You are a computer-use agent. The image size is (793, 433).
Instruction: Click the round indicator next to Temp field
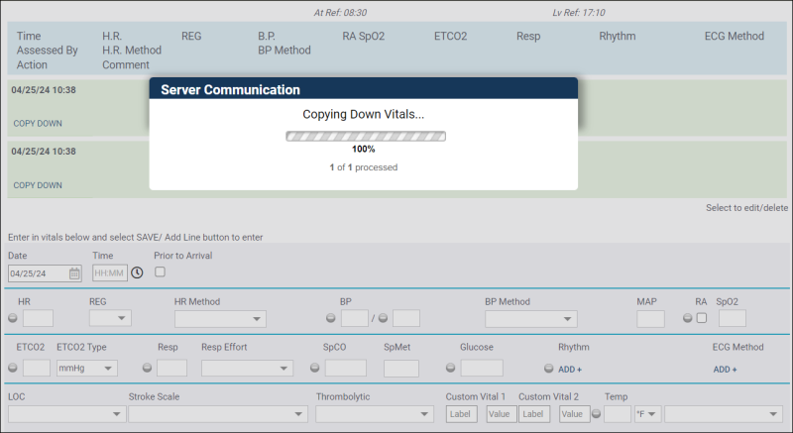coord(597,414)
